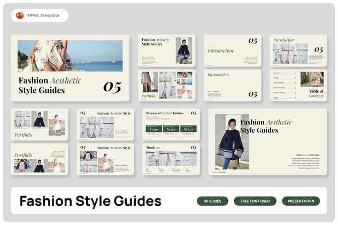This screenshot has height=225, width=338.
Task: Click the middle green $1240 revenue box
Action: (x=171, y=129)
